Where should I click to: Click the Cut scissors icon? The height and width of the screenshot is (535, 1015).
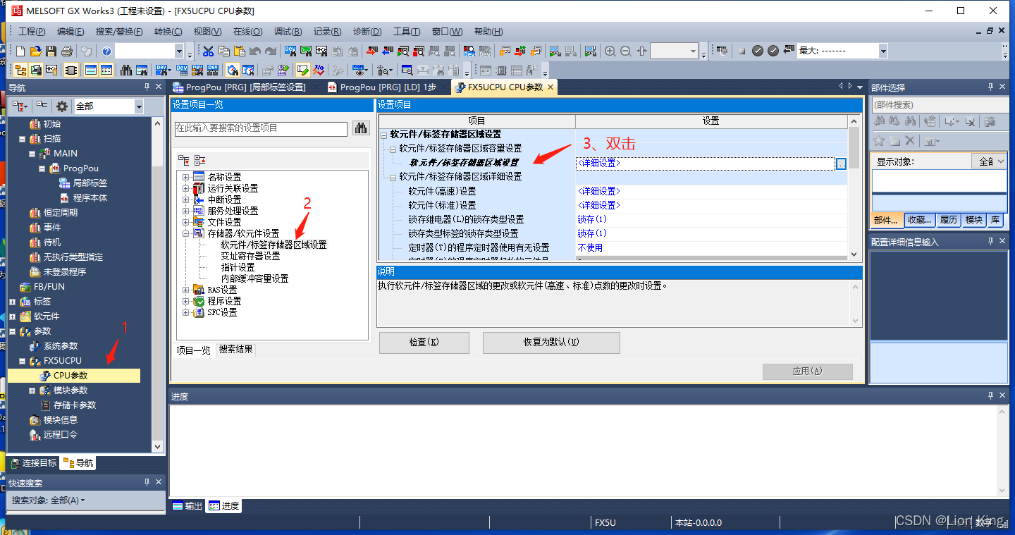point(208,51)
